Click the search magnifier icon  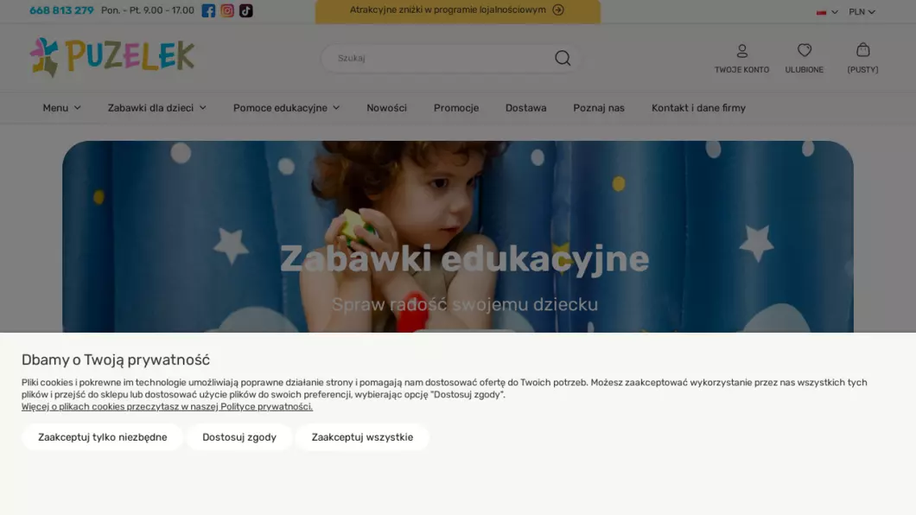(563, 58)
